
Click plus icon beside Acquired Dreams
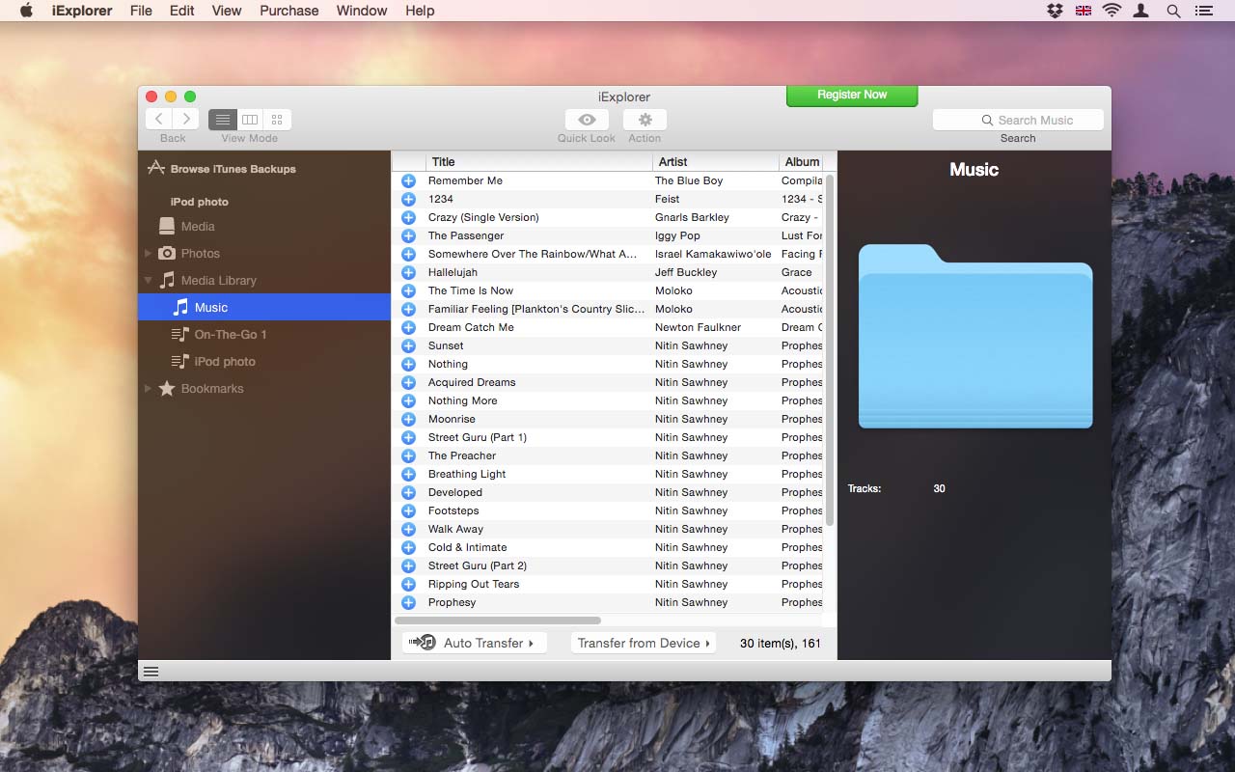408,382
